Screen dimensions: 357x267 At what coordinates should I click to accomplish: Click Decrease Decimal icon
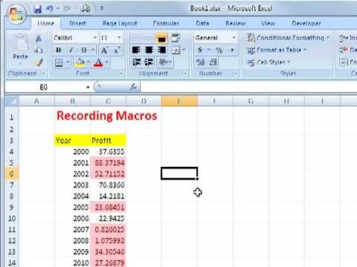click(213, 62)
